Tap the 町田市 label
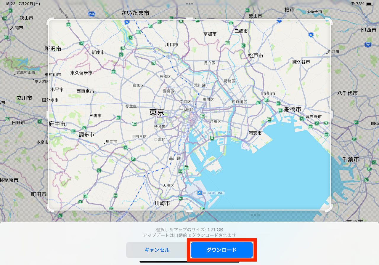This screenshot has width=379, height=265. coord(39,194)
